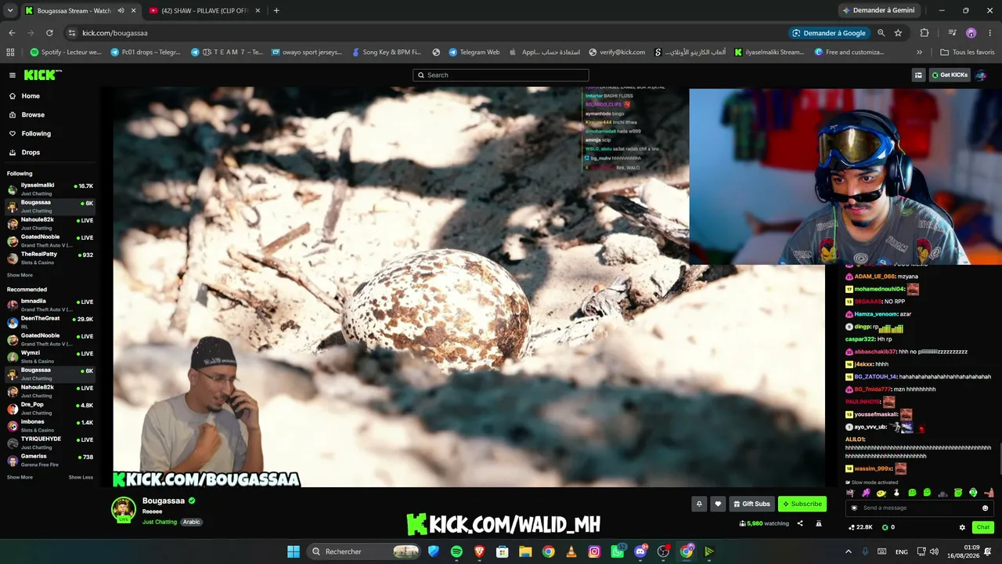Image resolution: width=1002 pixels, height=564 pixels.
Task: Expand Following list with Show More
Action: (20, 275)
